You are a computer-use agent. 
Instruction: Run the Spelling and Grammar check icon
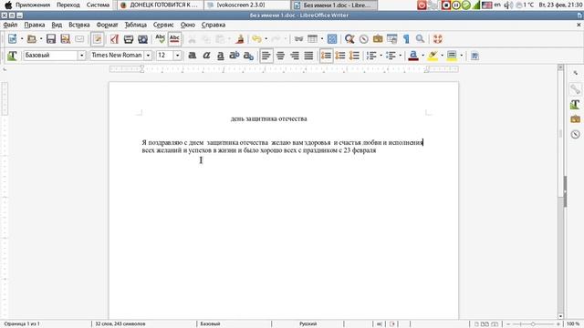[161, 39]
